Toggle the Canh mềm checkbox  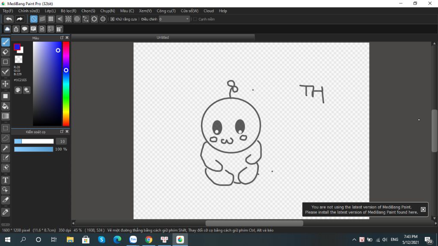[x=195, y=19]
